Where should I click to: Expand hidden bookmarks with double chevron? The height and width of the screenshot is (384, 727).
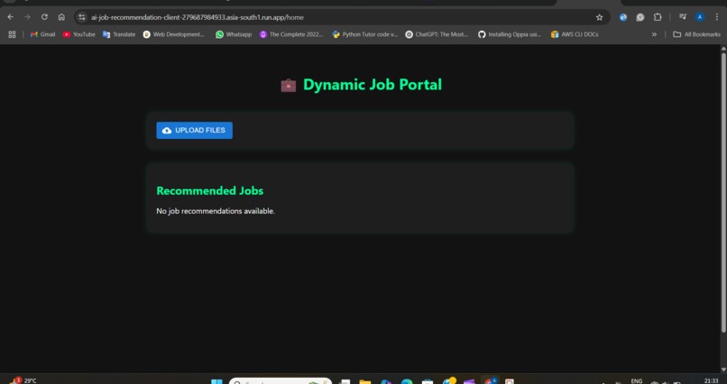654,34
